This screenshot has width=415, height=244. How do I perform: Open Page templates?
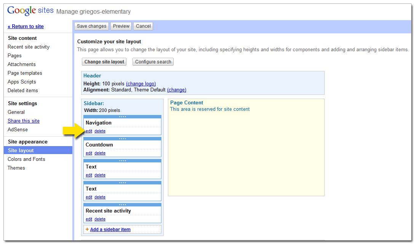[x=25, y=73]
